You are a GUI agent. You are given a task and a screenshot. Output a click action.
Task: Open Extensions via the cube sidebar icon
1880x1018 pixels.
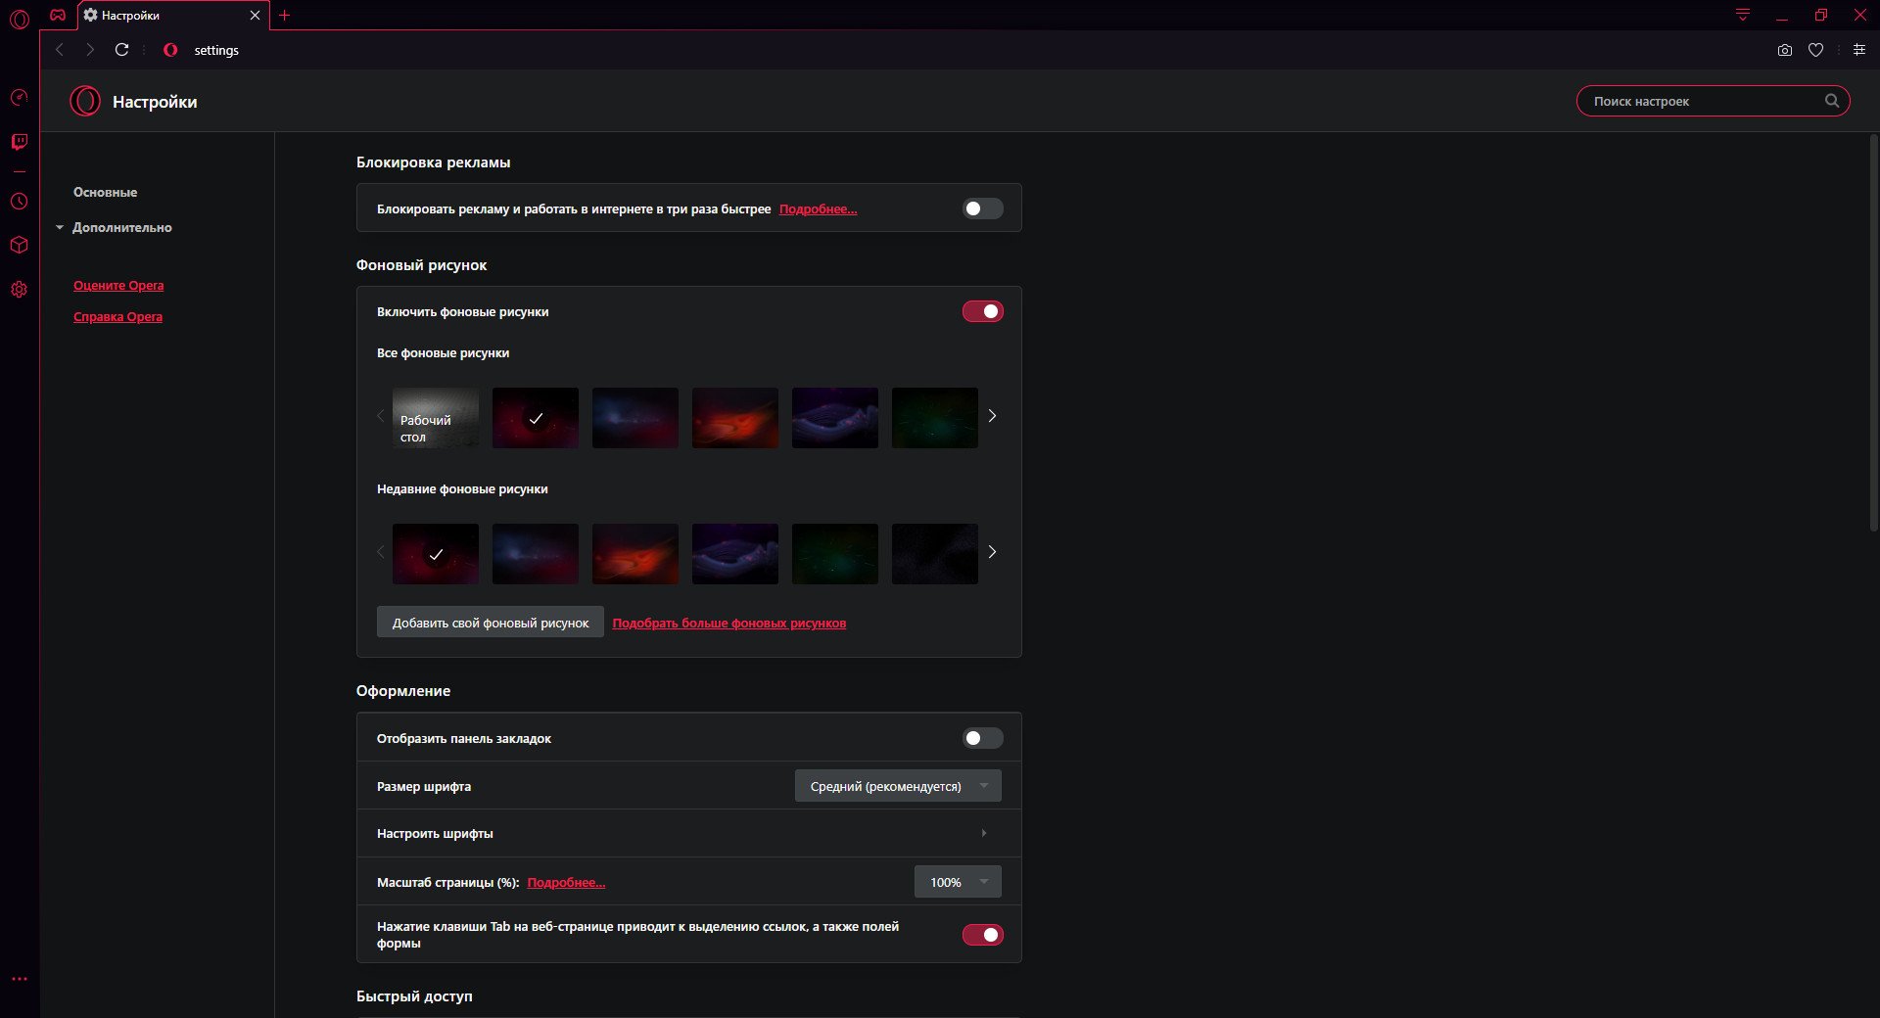tap(19, 245)
